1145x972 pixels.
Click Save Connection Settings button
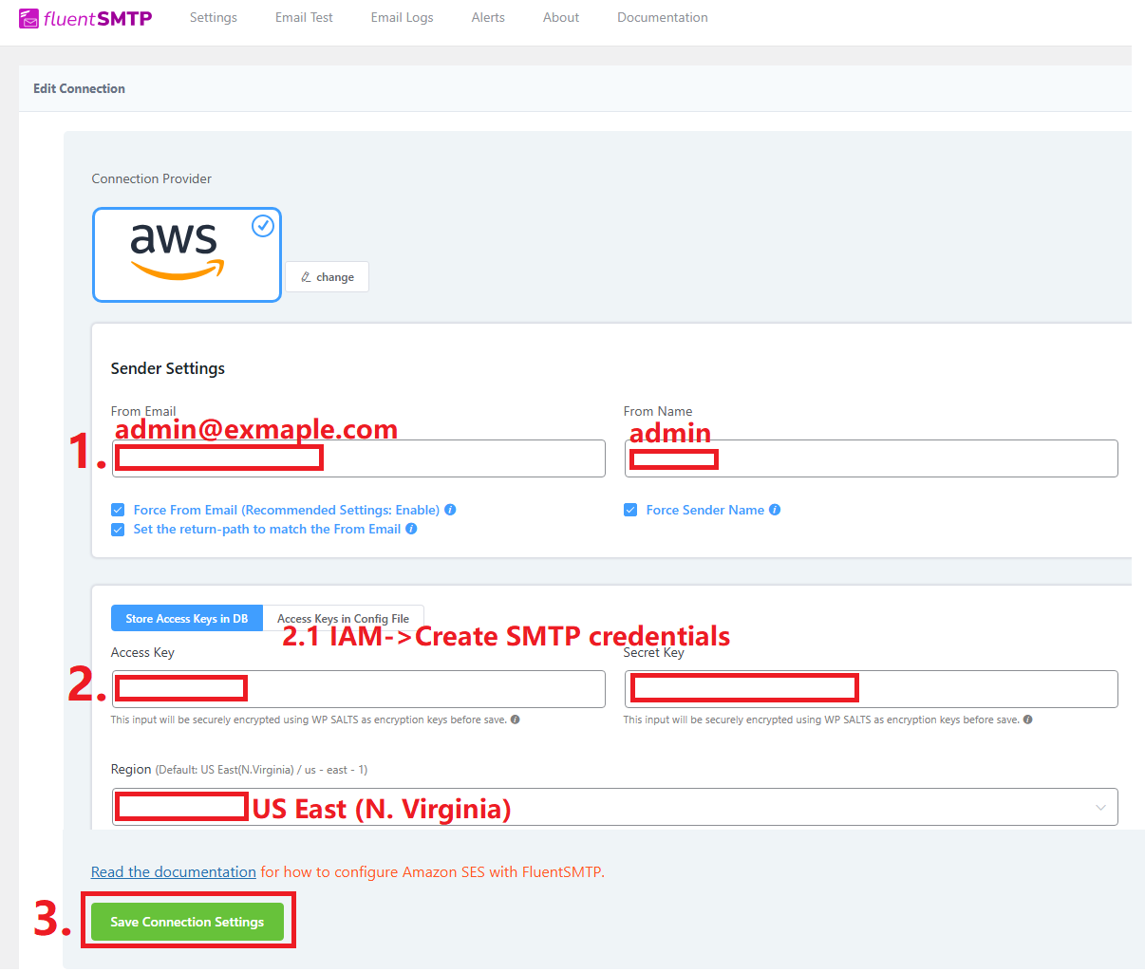tap(187, 922)
